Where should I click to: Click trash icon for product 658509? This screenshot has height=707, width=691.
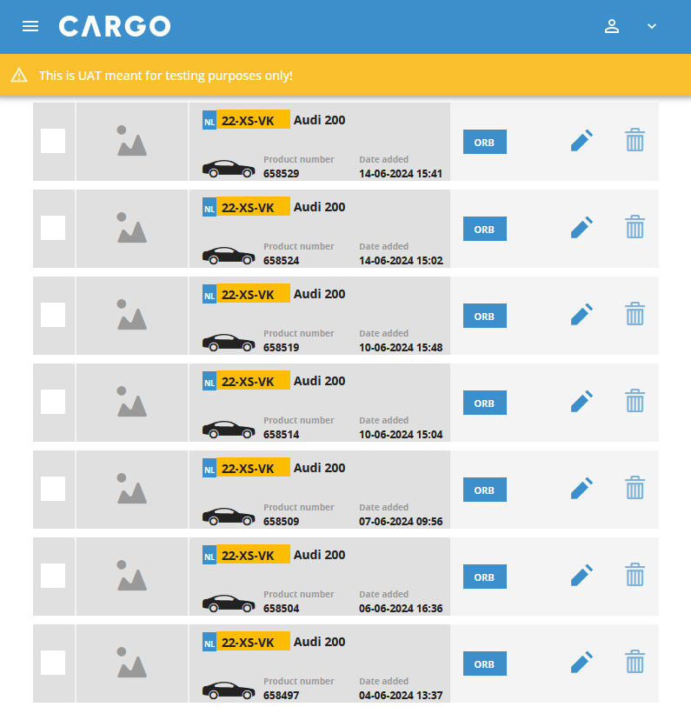[635, 489]
